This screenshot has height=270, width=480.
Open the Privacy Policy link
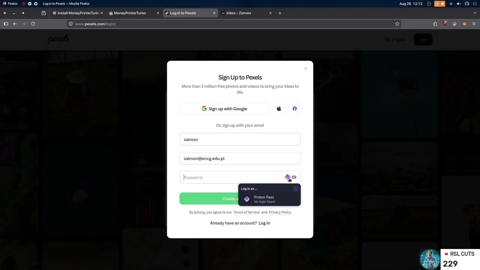point(280,212)
